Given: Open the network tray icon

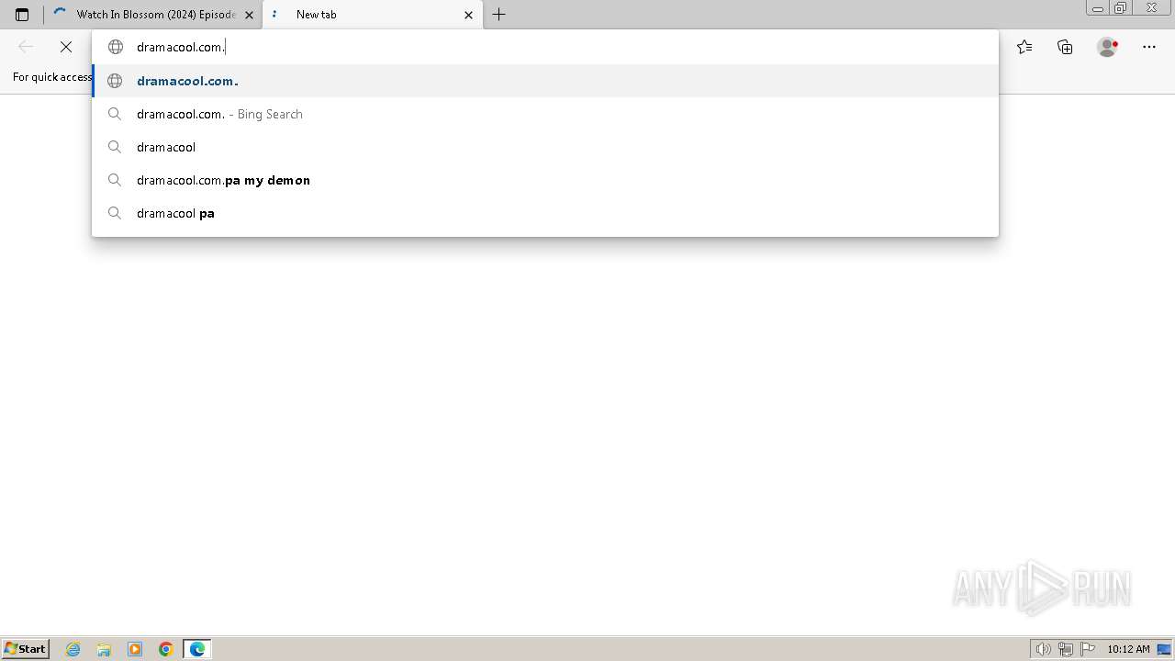Looking at the screenshot, I should tap(1066, 649).
